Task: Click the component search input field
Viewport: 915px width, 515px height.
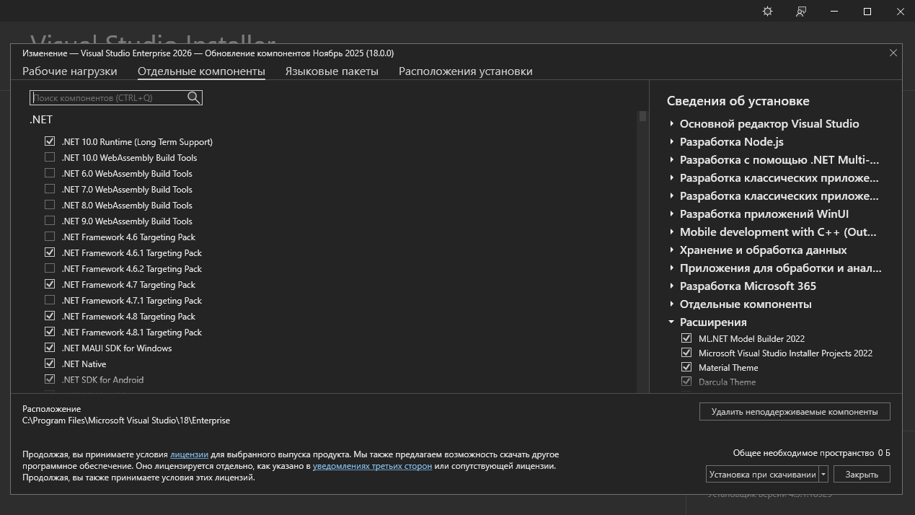Action: pyautogui.click(x=108, y=97)
